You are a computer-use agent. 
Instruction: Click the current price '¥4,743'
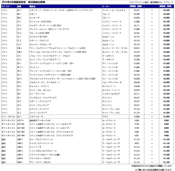point(137,75)
